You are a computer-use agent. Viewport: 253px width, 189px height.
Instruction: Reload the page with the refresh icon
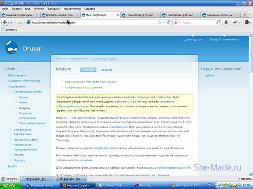[x=168, y=22]
